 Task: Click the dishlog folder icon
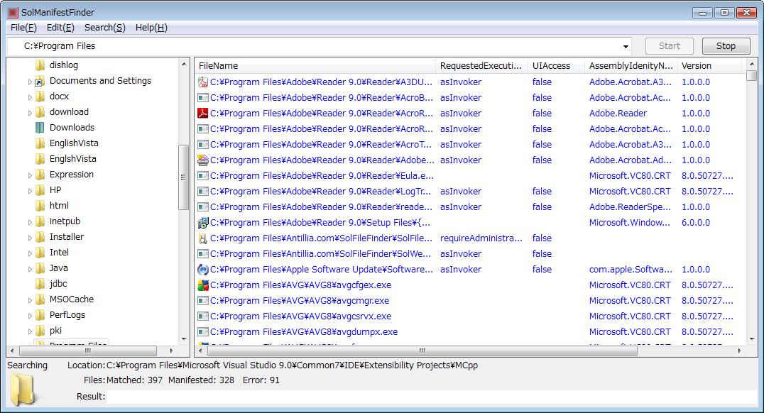coord(40,65)
